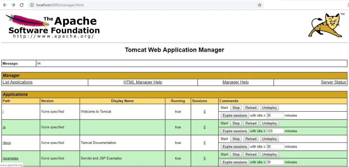Image resolution: width=349 pixels, height=167 pixels.
Task: Click the Tomcat cat logo
Action: 326,25
